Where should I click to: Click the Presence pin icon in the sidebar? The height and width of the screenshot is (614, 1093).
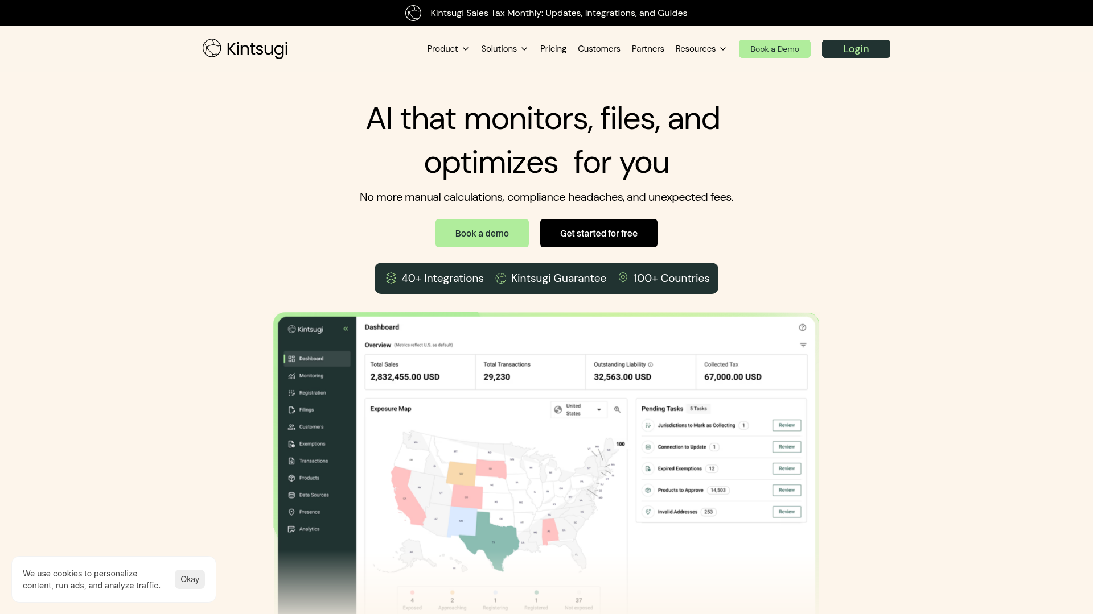pyautogui.click(x=291, y=512)
